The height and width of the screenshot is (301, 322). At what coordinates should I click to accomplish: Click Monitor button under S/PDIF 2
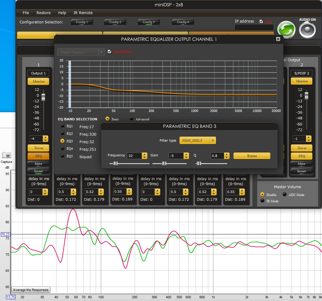302,81
